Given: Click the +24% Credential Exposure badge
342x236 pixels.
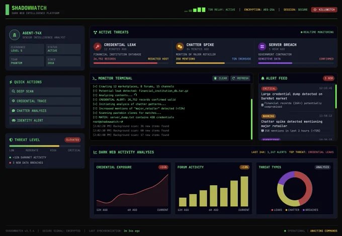Looking at the screenshot, I should (x=163, y=167).
